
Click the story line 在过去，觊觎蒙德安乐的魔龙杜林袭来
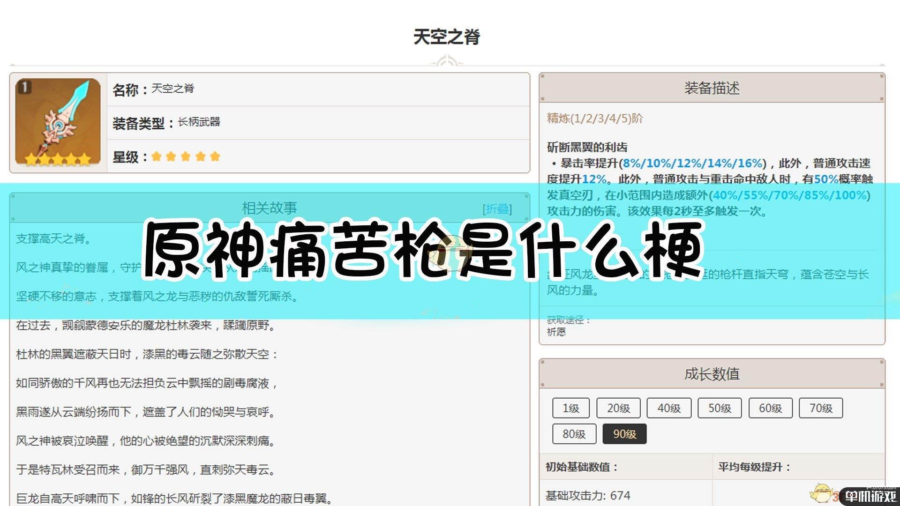click(145, 325)
